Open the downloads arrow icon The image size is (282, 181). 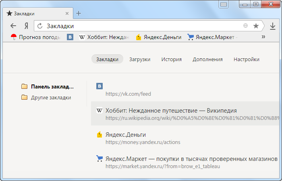273,26
